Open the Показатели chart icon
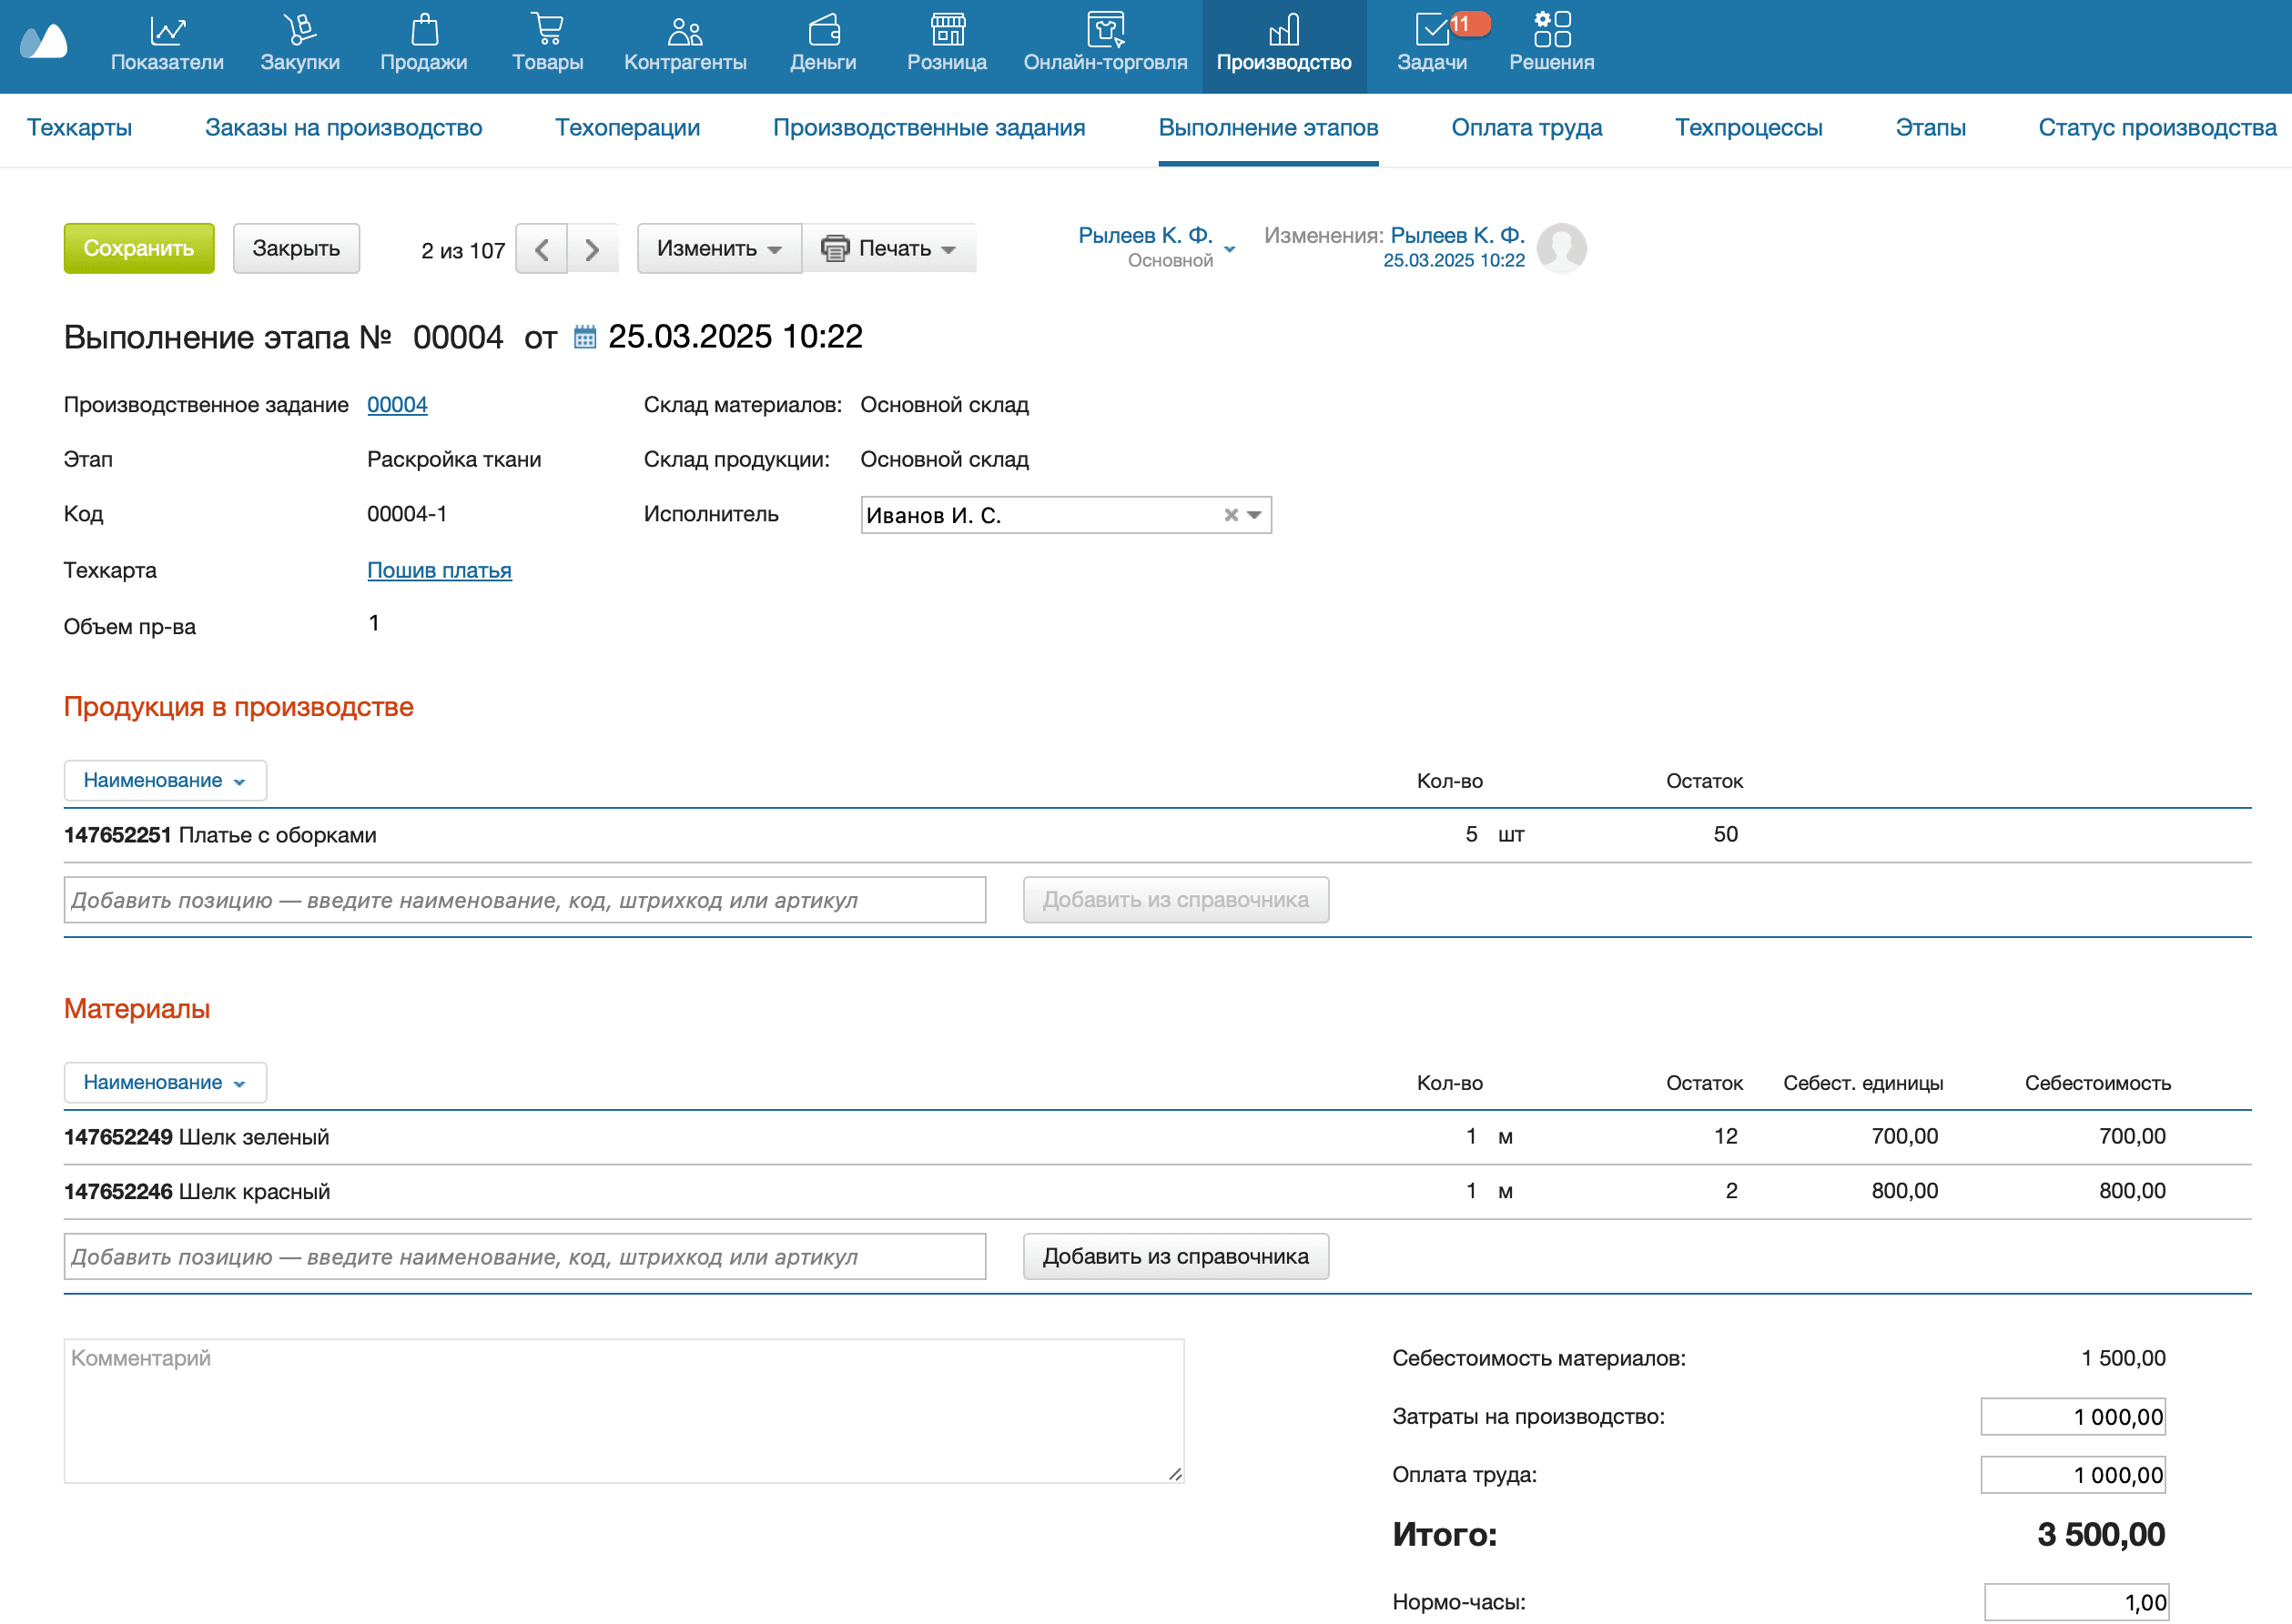 (x=167, y=30)
